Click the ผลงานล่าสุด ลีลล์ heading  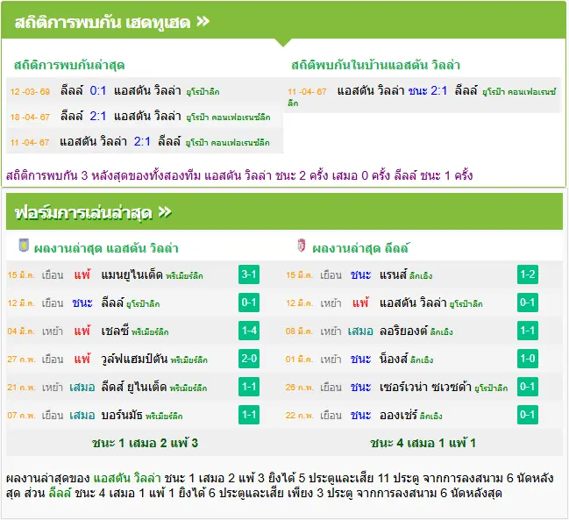(360, 248)
